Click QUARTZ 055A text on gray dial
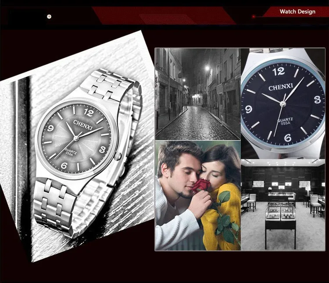This screenshot has width=329, height=283. pos(70,152)
